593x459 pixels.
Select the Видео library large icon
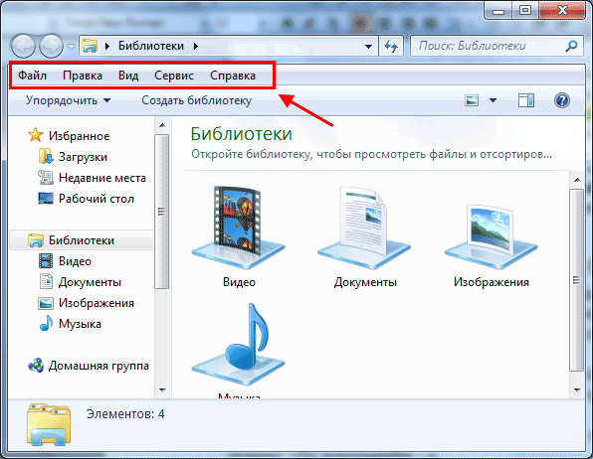pos(238,227)
